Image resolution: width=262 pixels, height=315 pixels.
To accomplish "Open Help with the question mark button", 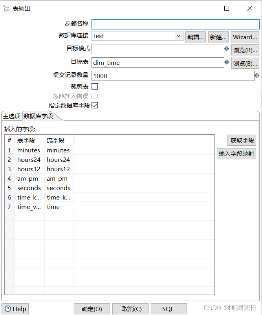I will tap(15, 309).
